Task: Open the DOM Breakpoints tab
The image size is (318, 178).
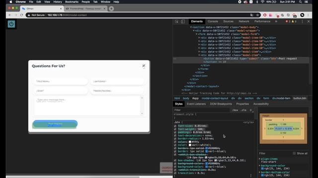Action: tap(221, 104)
